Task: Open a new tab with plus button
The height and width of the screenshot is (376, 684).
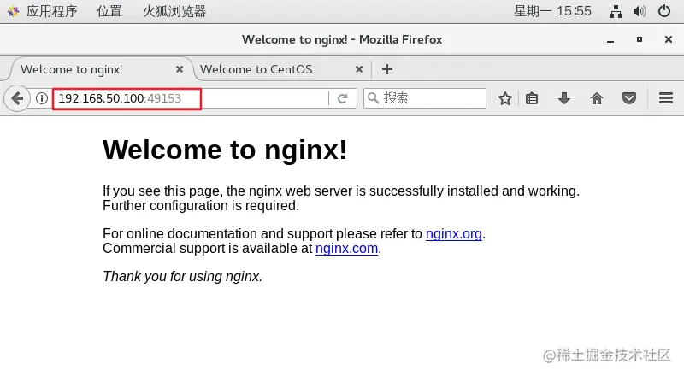Action: pyautogui.click(x=387, y=69)
